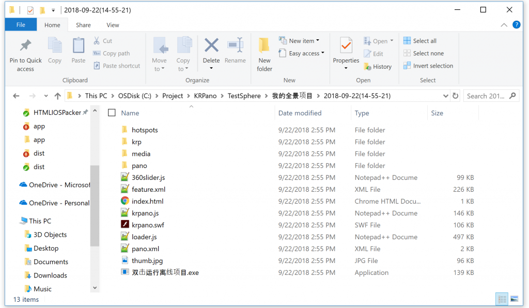Click the Rename icon

(x=235, y=45)
